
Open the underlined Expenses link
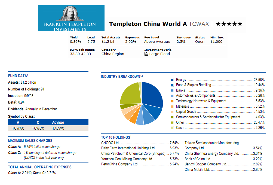[132, 38]
